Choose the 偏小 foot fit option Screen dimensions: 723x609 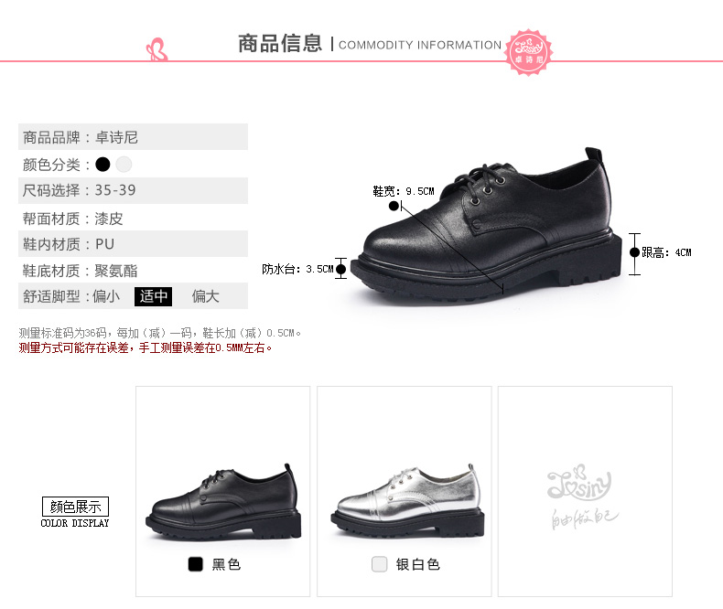pos(106,296)
